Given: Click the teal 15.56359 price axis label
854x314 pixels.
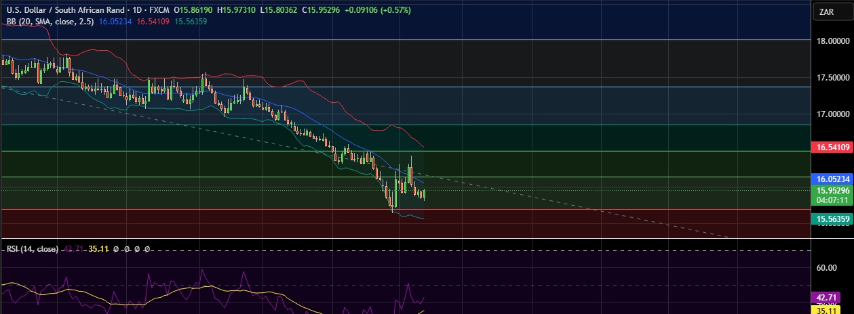Looking at the screenshot, I should point(832,219).
